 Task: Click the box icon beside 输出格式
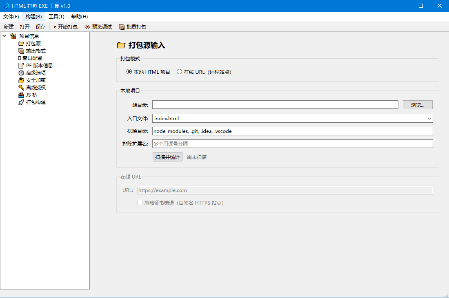[21, 51]
